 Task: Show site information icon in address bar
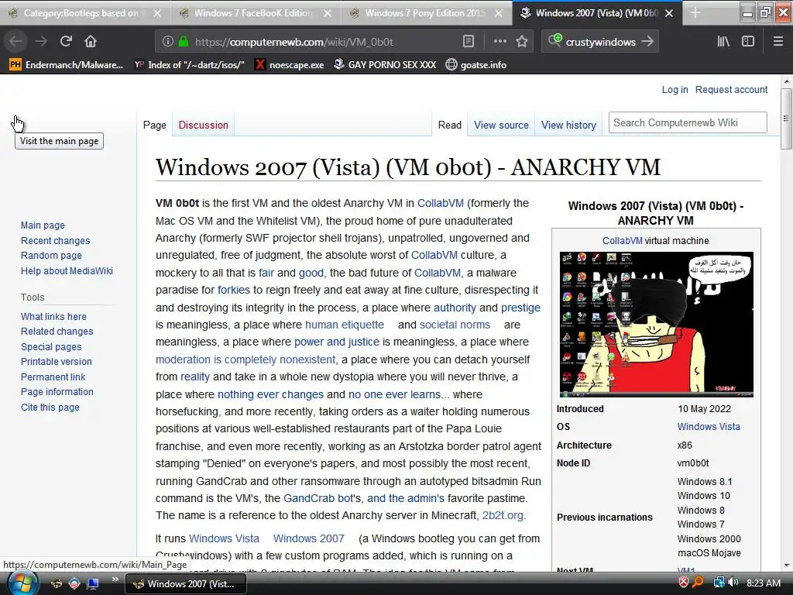pyautogui.click(x=168, y=42)
